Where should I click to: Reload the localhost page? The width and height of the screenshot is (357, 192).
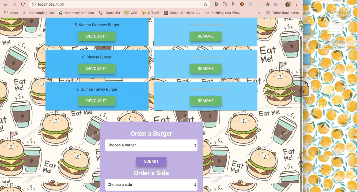pos(23,4)
